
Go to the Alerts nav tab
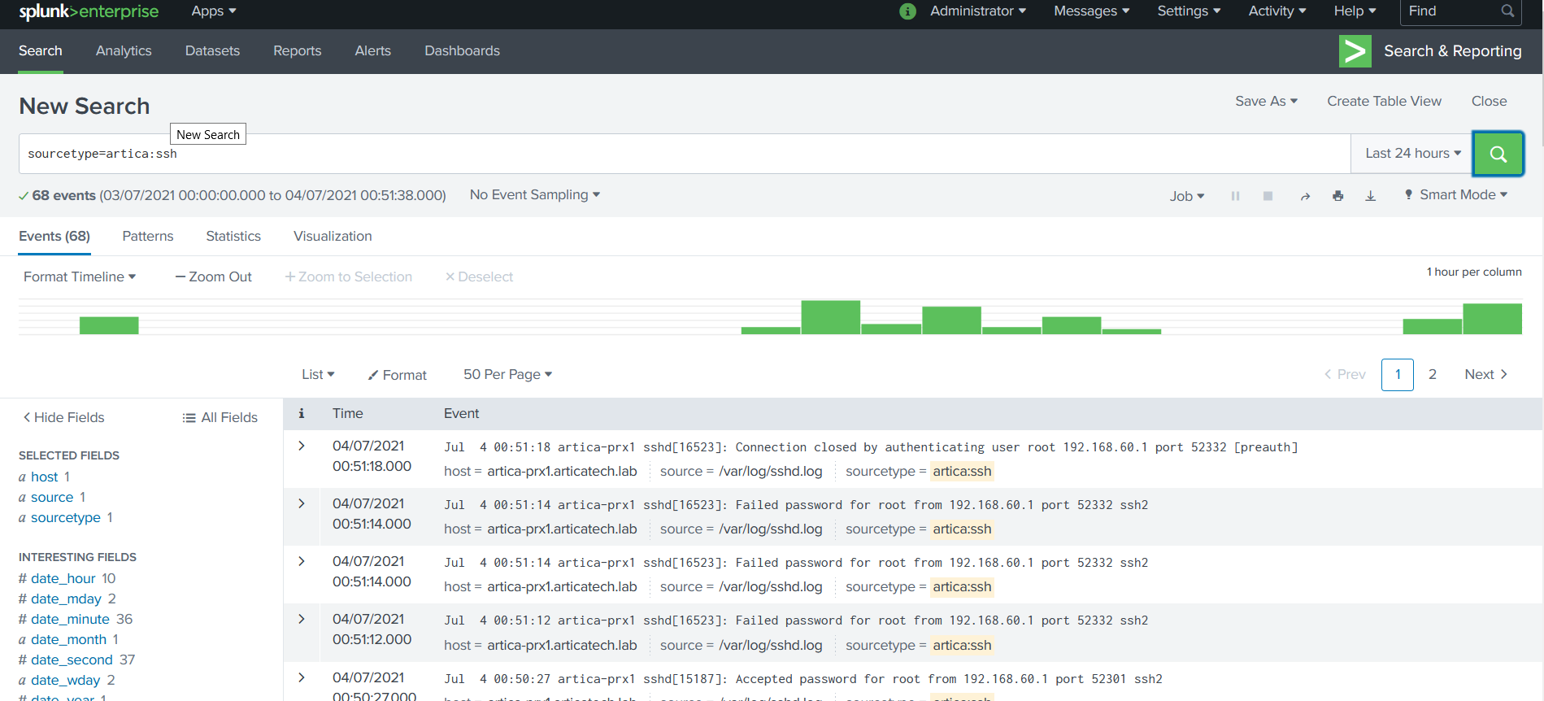[372, 51]
